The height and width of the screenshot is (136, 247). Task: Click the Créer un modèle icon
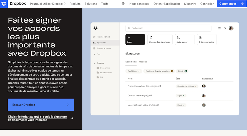coord(200,37)
